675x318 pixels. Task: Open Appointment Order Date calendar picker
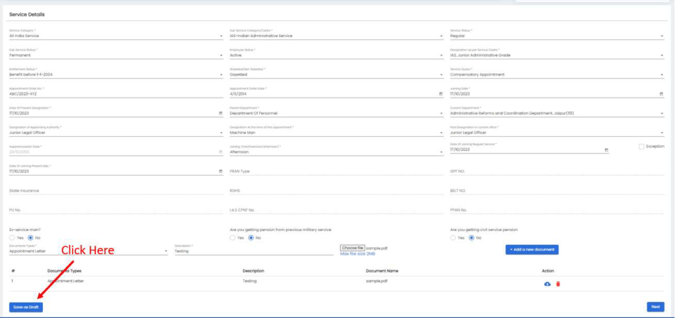point(440,93)
